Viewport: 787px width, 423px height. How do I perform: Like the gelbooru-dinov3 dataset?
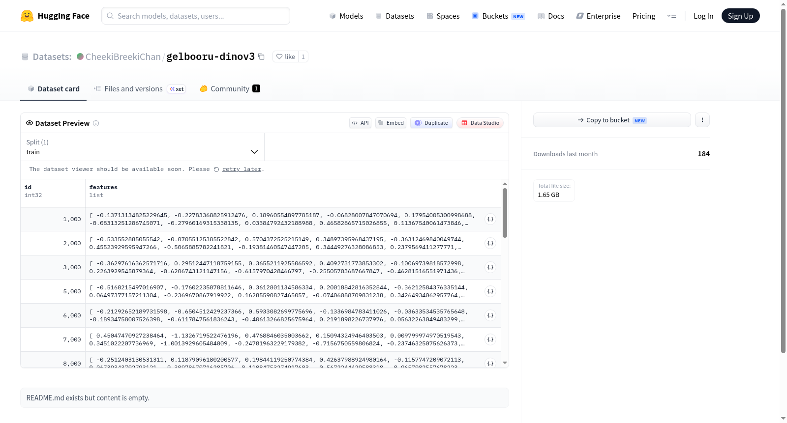(x=286, y=56)
